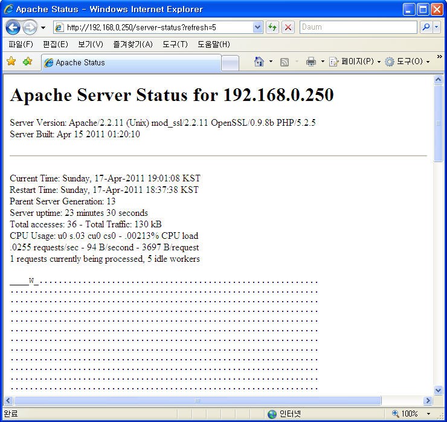The width and height of the screenshot is (447, 422).
Task: Click the Forward navigation arrow
Action: (30, 28)
